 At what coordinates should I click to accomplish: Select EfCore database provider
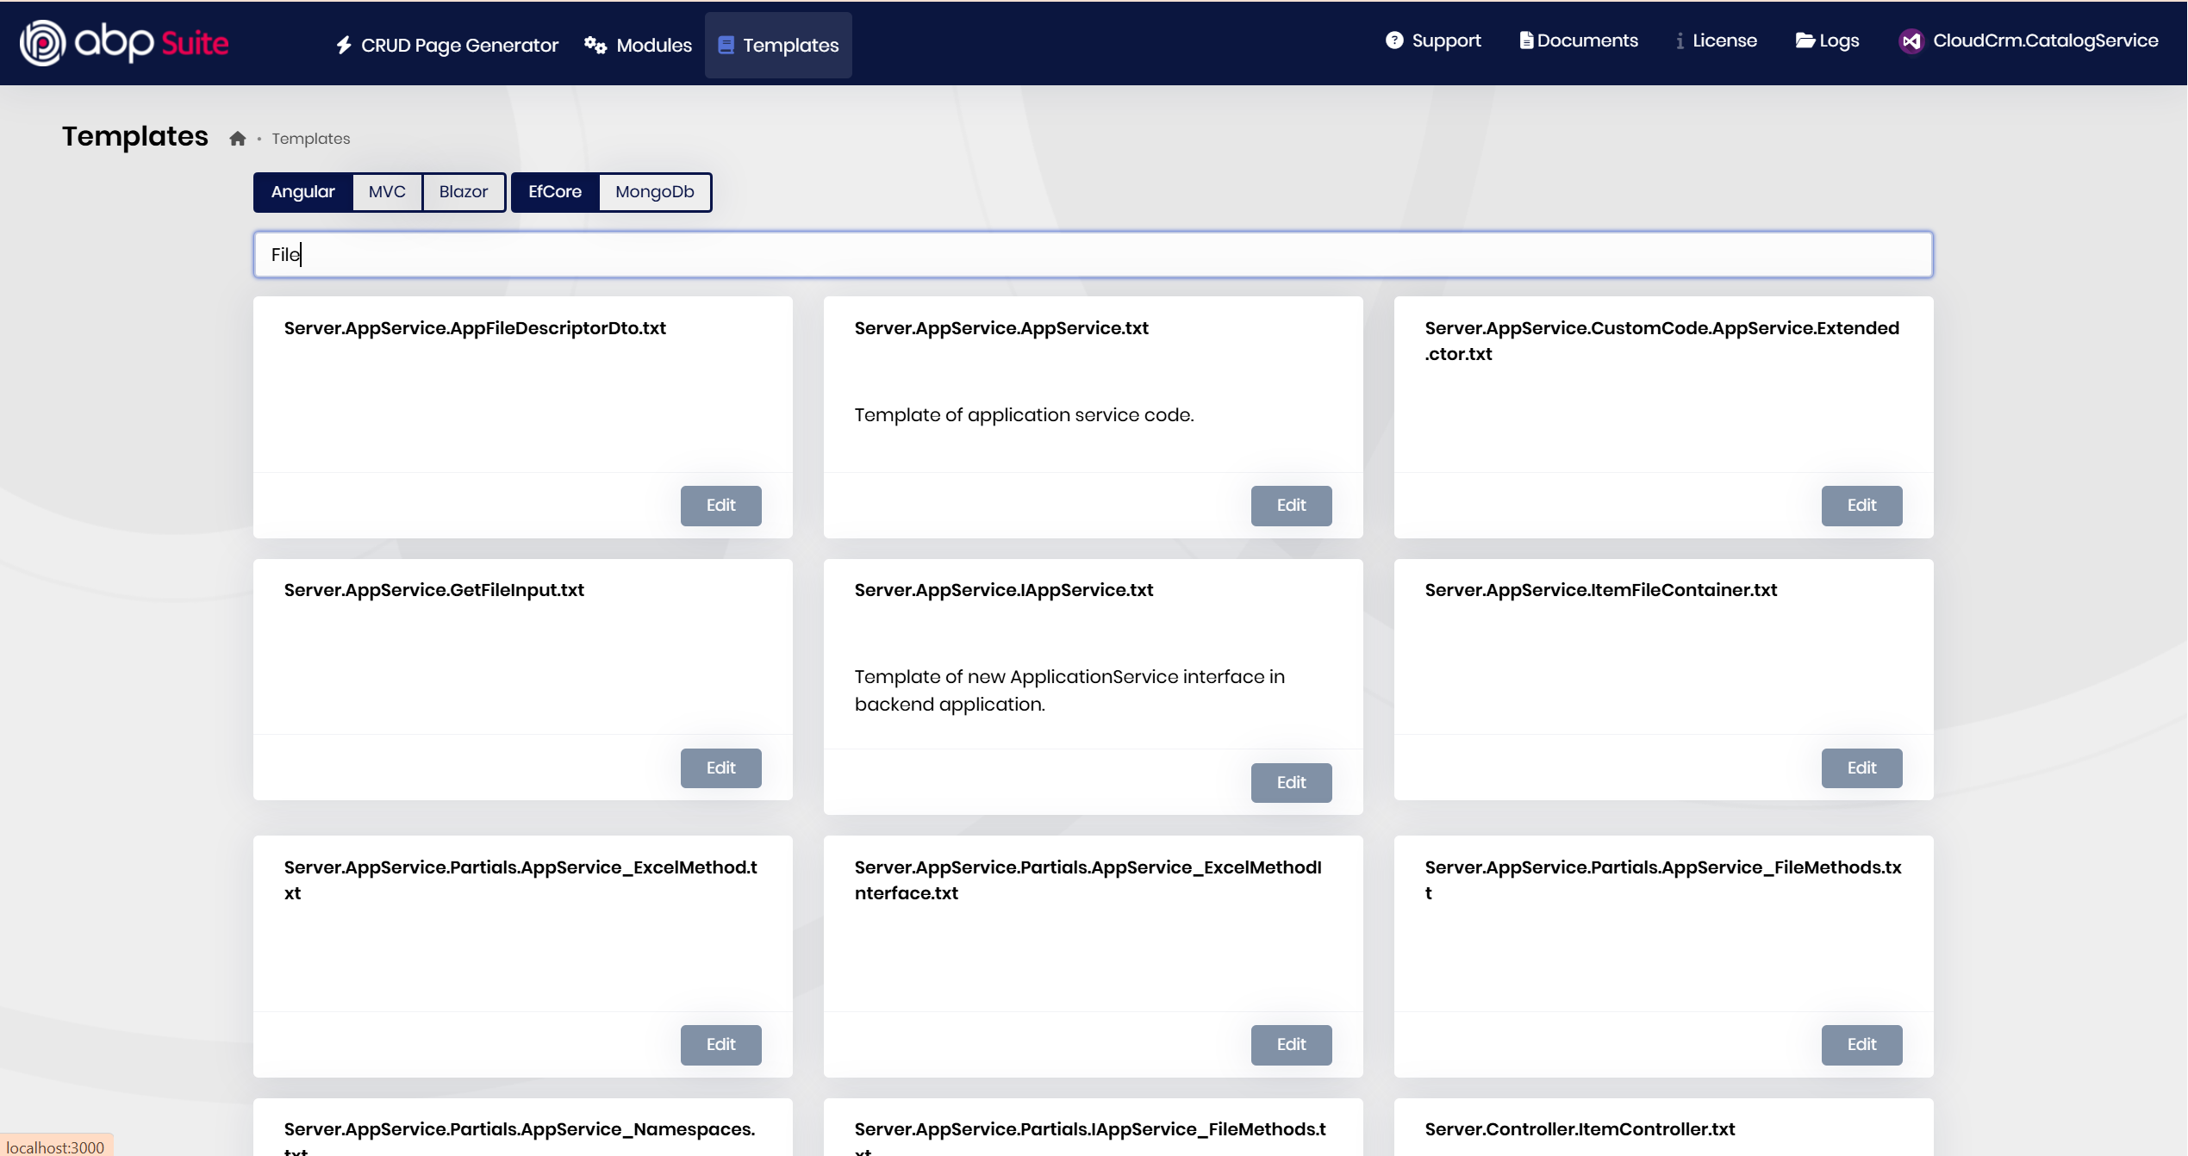pyautogui.click(x=554, y=191)
